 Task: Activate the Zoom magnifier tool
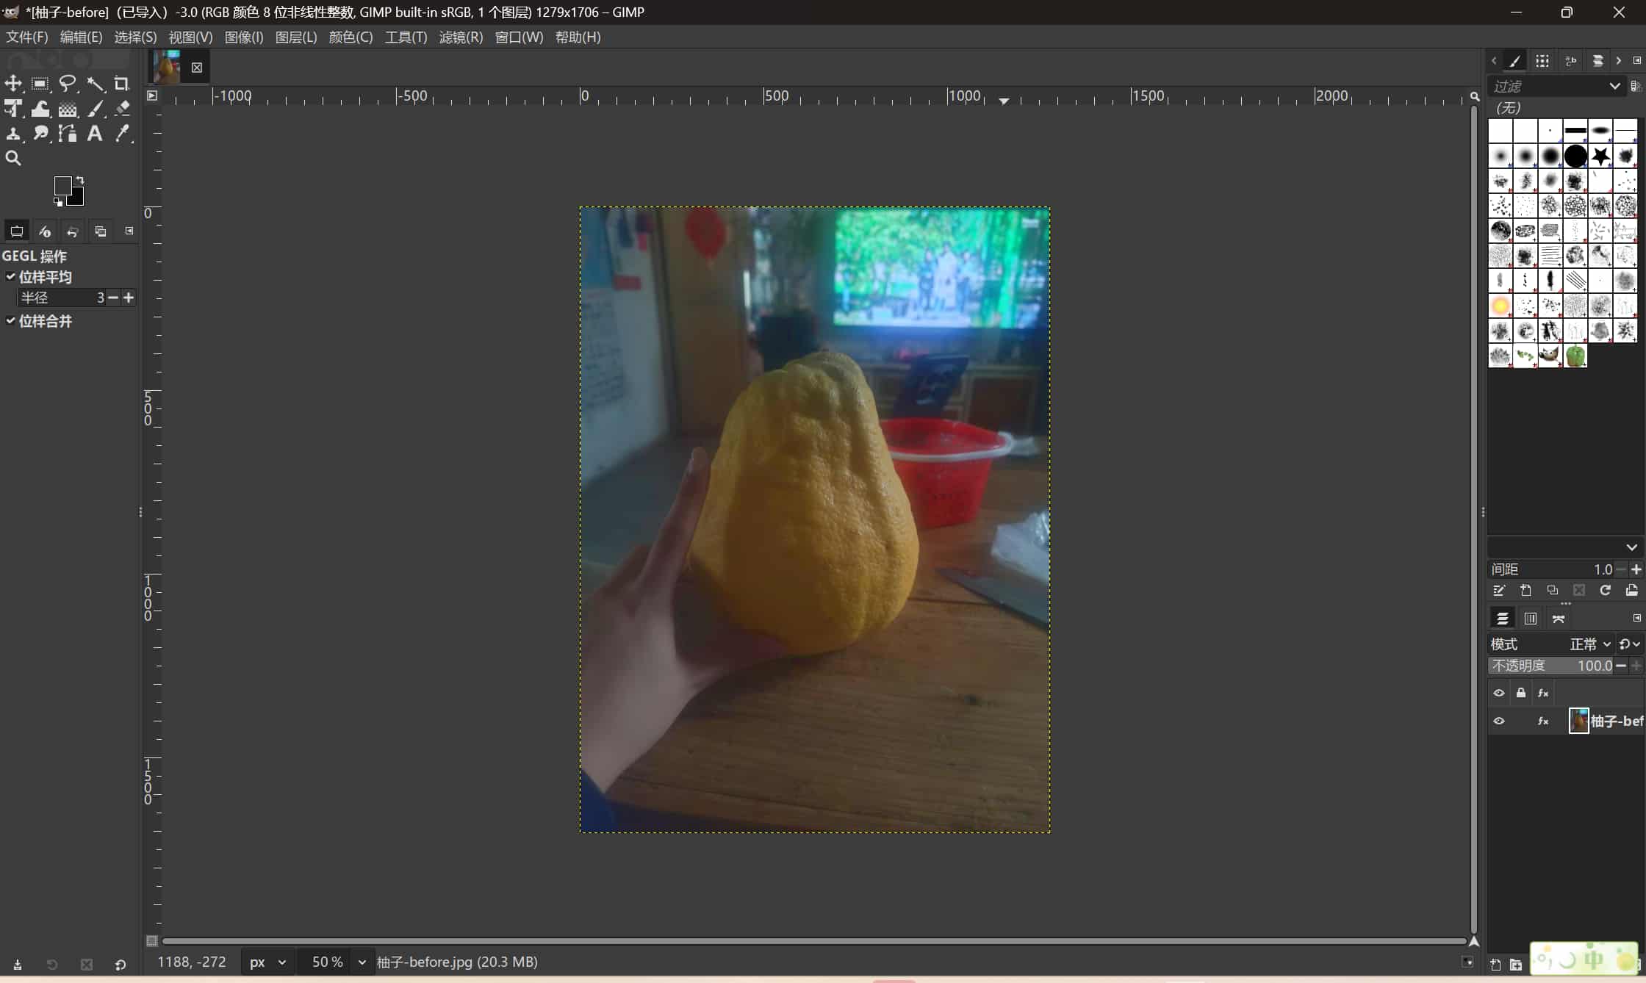[x=14, y=158]
